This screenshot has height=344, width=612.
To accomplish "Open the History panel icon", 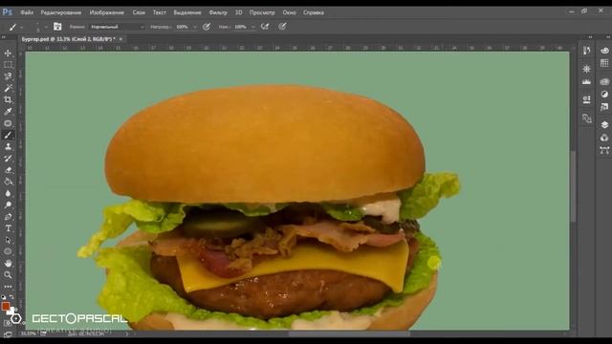I will point(586,51).
